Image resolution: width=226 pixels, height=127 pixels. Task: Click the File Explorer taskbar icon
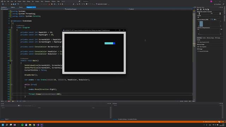[x=30, y=125]
